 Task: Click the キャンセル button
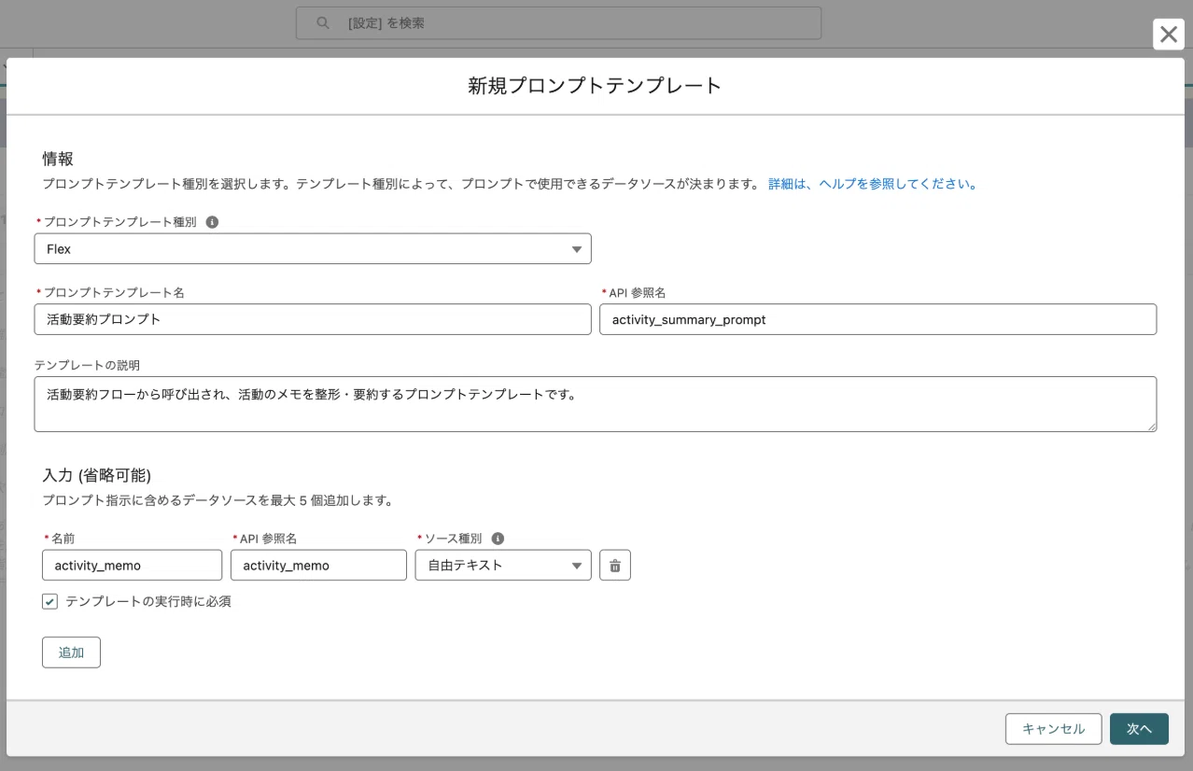pyautogui.click(x=1054, y=729)
